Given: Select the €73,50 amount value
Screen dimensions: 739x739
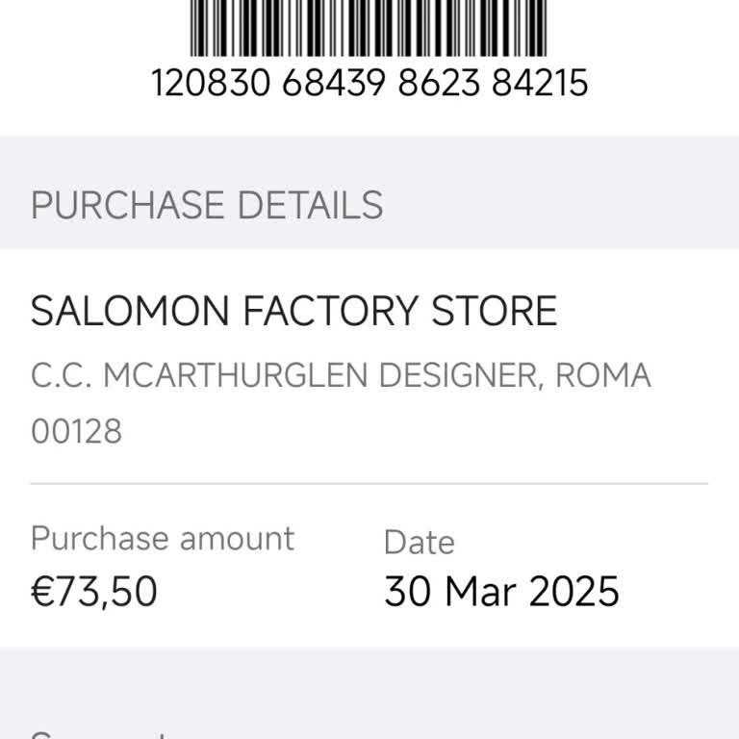Looking at the screenshot, I should tap(94, 591).
